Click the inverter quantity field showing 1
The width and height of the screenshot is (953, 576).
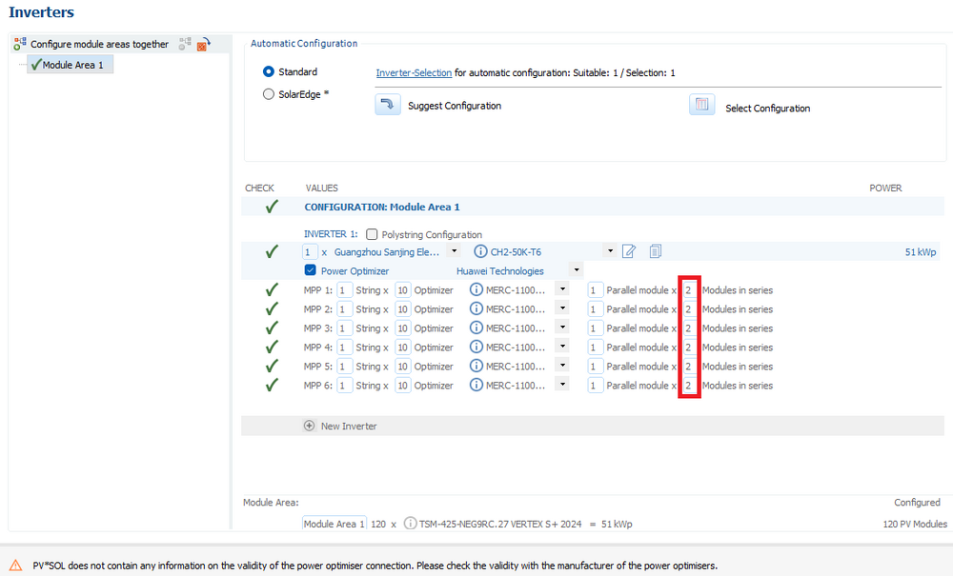310,252
